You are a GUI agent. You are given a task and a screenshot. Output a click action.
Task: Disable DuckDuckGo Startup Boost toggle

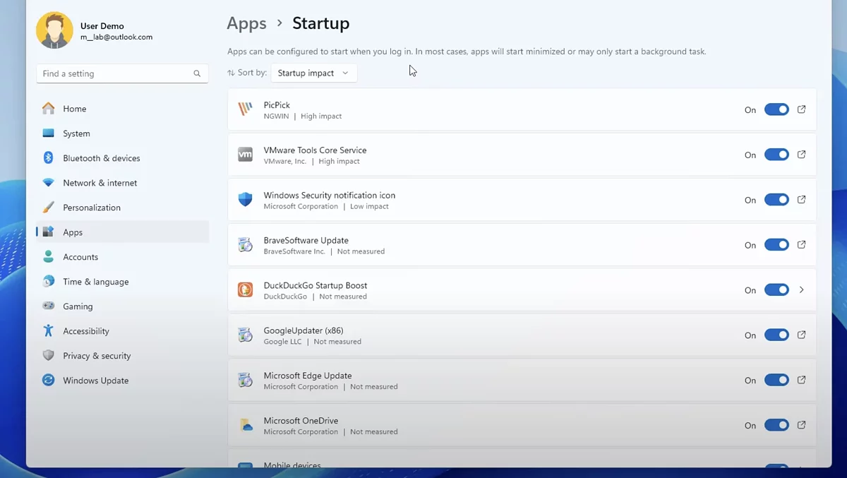(x=776, y=290)
